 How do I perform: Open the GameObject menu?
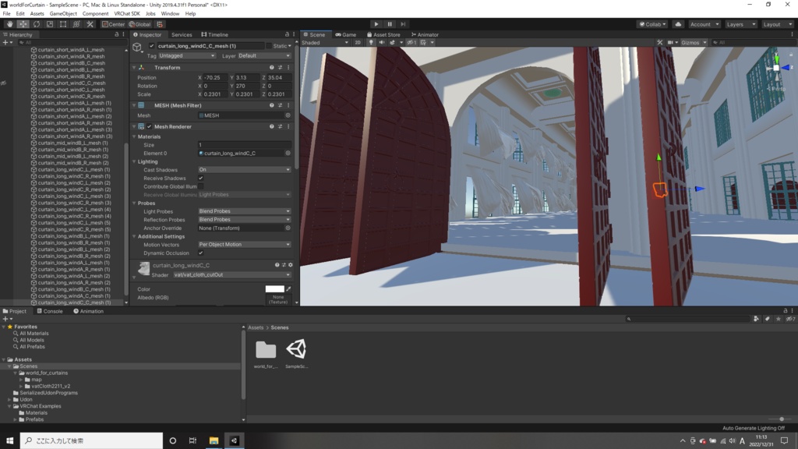(62, 13)
